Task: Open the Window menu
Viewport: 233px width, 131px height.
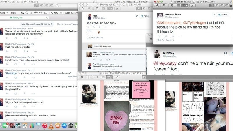Action: tap(4, 13)
